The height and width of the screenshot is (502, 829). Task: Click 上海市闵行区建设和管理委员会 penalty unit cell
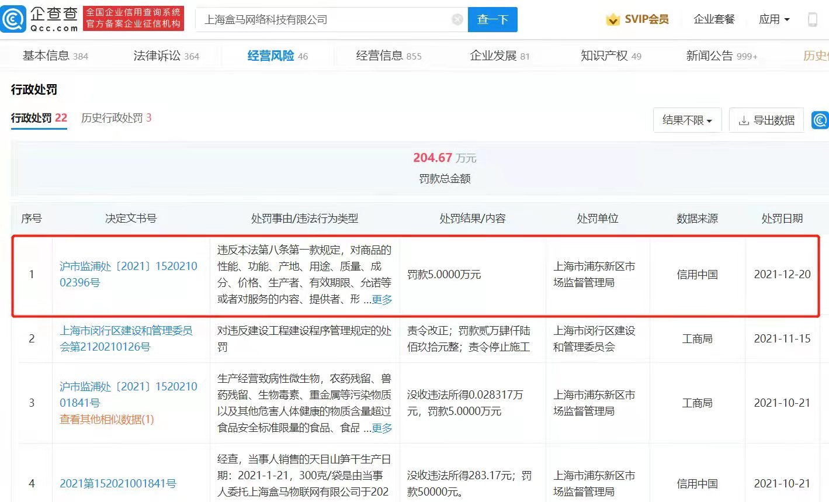(x=594, y=338)
